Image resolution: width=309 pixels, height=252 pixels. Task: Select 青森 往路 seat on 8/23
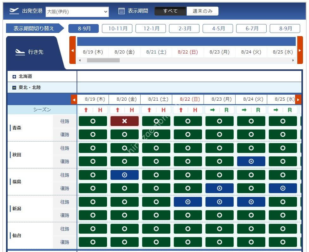pos(219,121)
